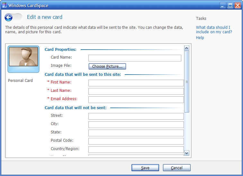
Task: Click the scrollbar down arrow
Action: (186, 153)
